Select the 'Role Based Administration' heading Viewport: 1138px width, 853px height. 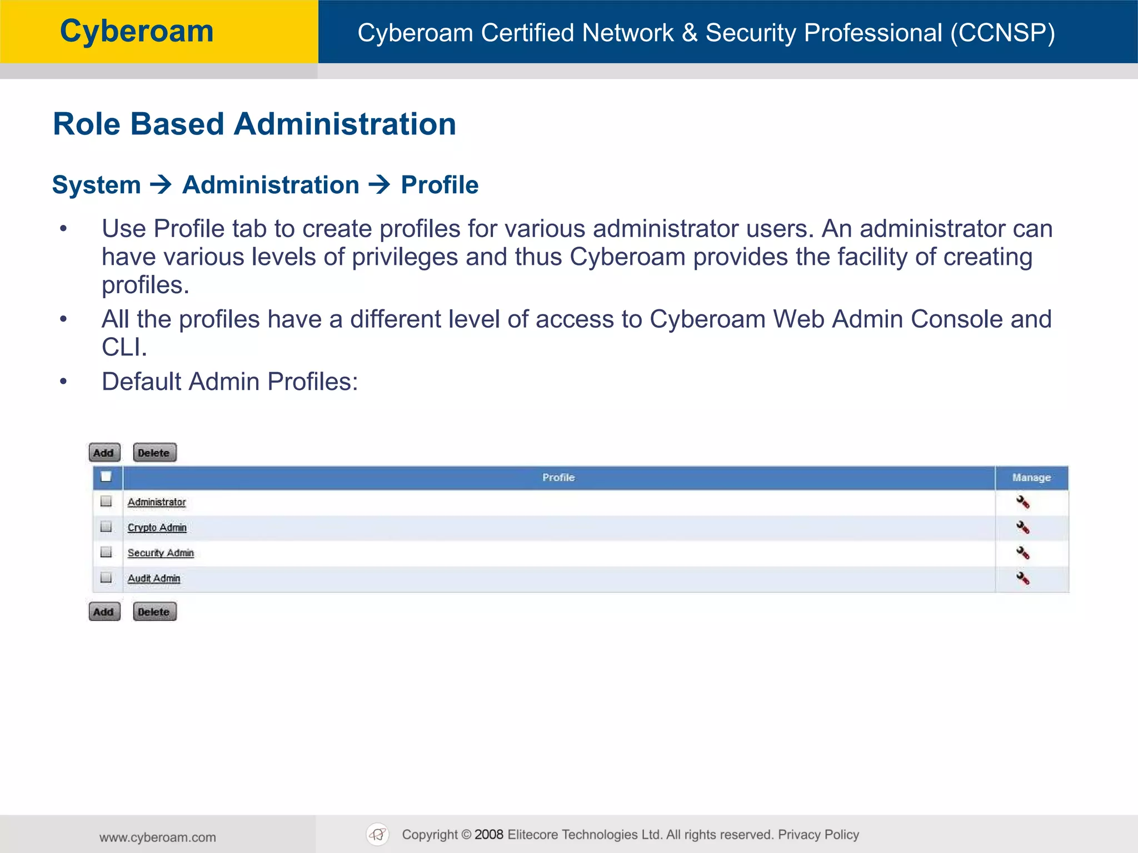point(254,123)
